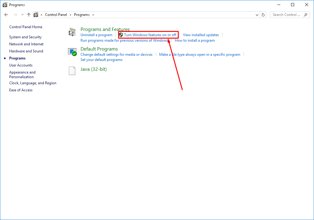Click Set your default programs
The width and height of the screenshot is (314, 220).
click(x=101, y=60)
